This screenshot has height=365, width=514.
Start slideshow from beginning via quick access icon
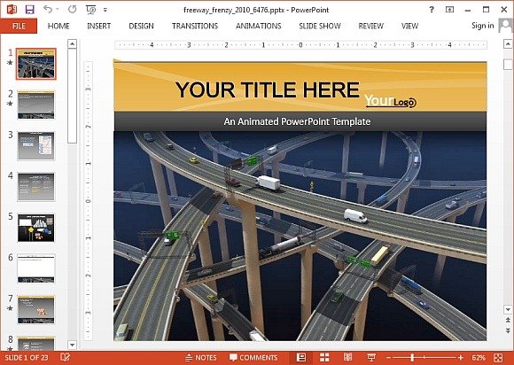[x=90, y=10]
